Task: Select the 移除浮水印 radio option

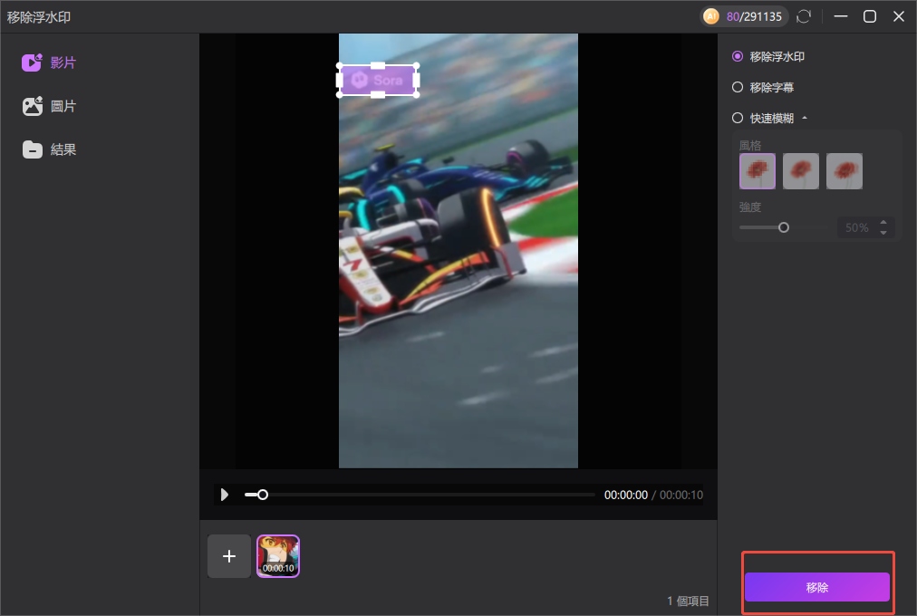Action: tap(738, 56)
